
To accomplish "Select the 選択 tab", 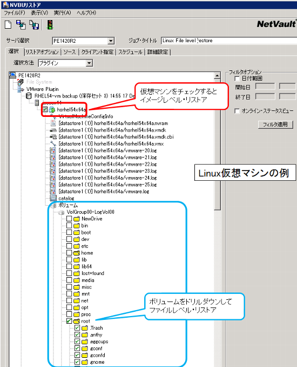I will tap(13, 51).
